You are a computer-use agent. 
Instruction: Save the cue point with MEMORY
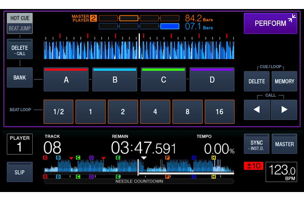284,81
